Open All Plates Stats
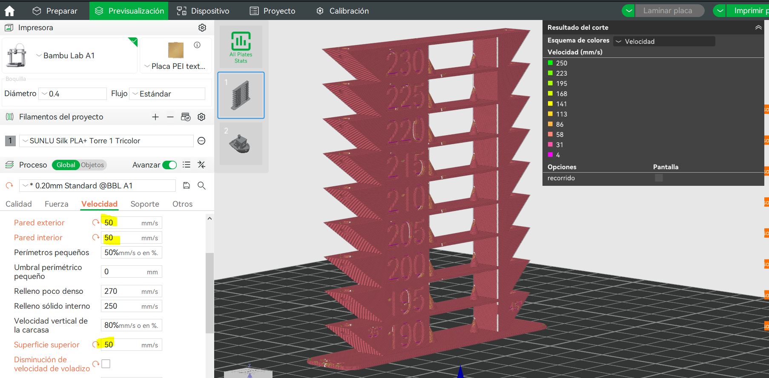Viewport: 769px width, 378px height. click(x=241, y=47)
